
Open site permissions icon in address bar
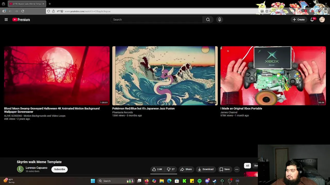(58, 11)
